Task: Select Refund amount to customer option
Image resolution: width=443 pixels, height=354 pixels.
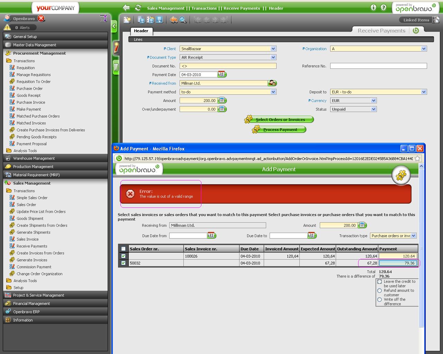Action: 380,291
